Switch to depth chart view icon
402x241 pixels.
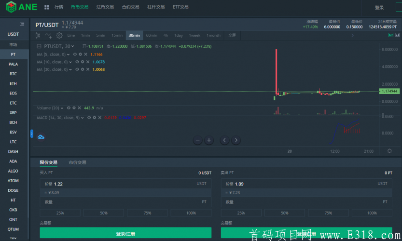[x=397, y=35]
